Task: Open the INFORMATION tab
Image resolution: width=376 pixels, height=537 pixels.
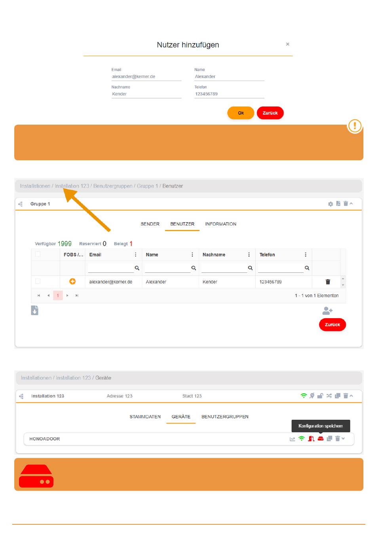Action: point(220,224)
